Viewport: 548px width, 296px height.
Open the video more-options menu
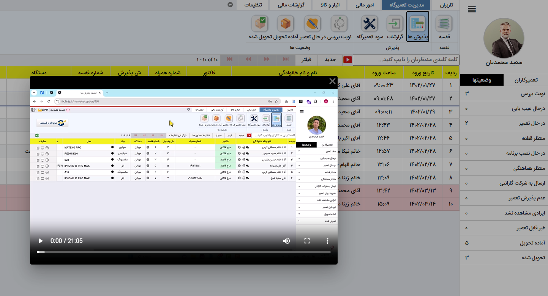327,241
